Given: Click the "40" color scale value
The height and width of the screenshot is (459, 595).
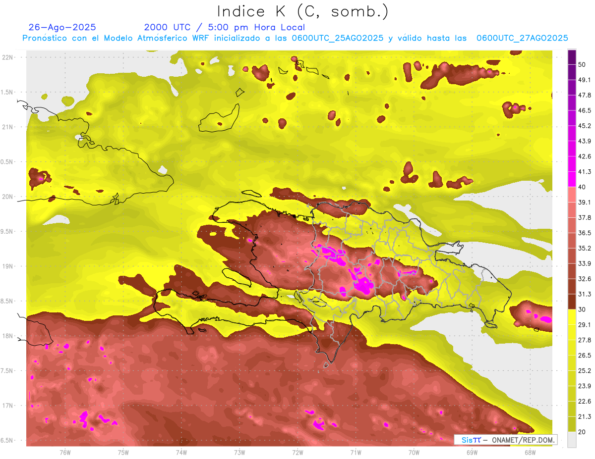Looking at the screenshot, I should (582, 187).
